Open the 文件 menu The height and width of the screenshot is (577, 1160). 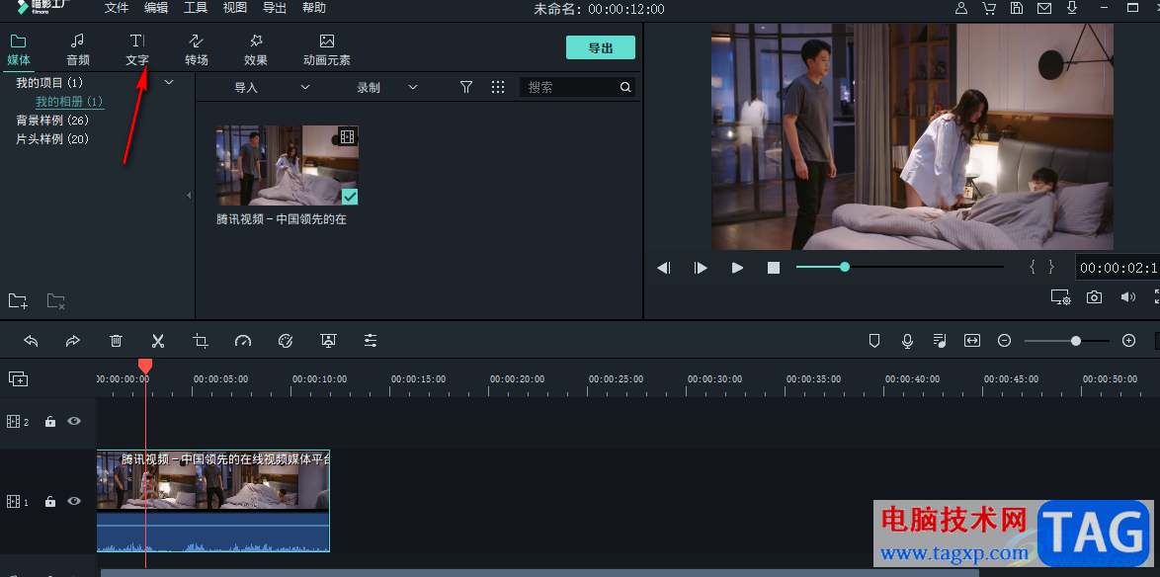click(117, 8)
